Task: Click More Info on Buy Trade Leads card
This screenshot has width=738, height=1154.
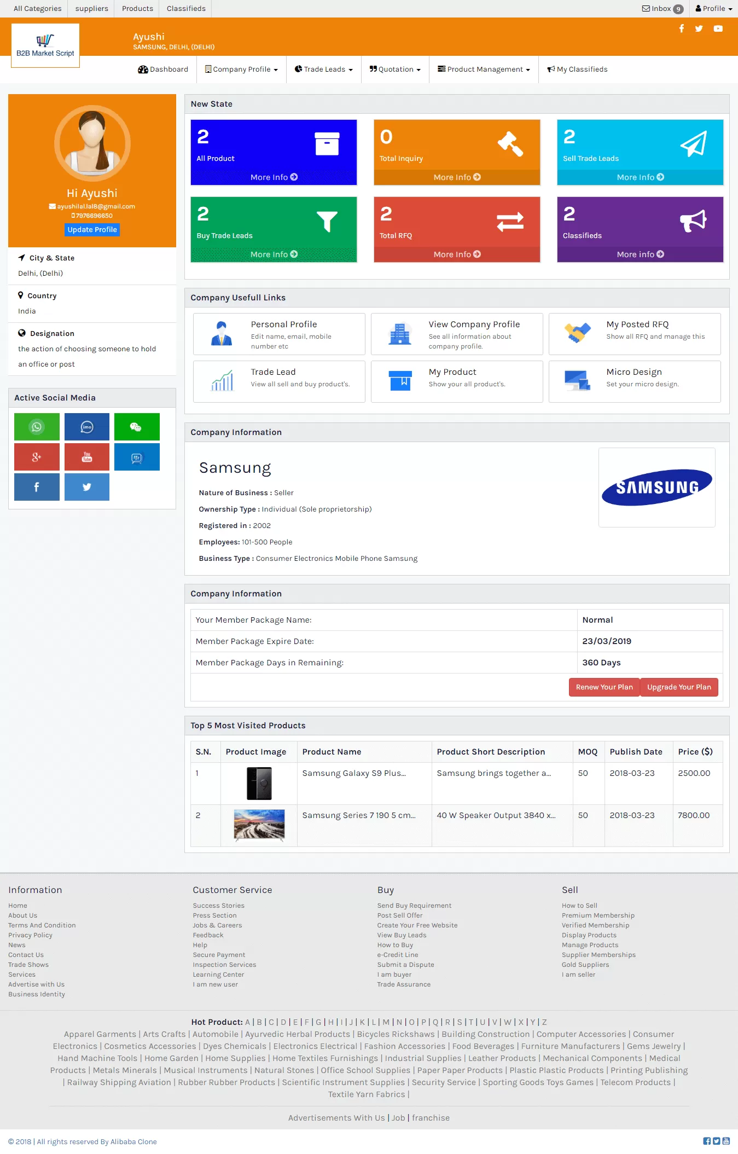Action: click(x=274, y=254)
